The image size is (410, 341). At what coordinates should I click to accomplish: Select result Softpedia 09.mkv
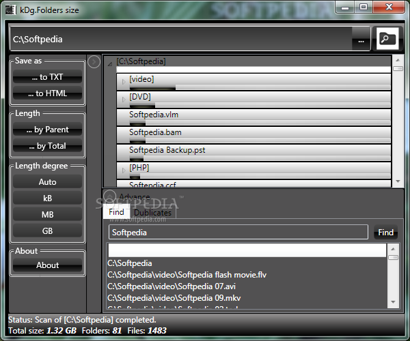point(174,297)
